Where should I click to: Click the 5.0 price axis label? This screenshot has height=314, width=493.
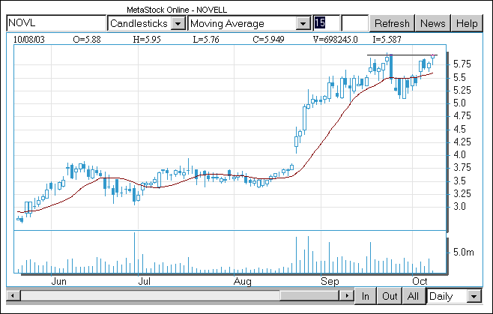point(459,103)
